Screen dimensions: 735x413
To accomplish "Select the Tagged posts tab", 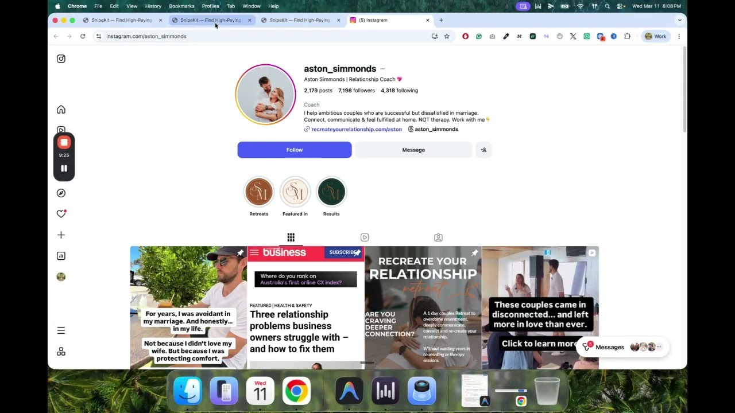I will [438, 237].
